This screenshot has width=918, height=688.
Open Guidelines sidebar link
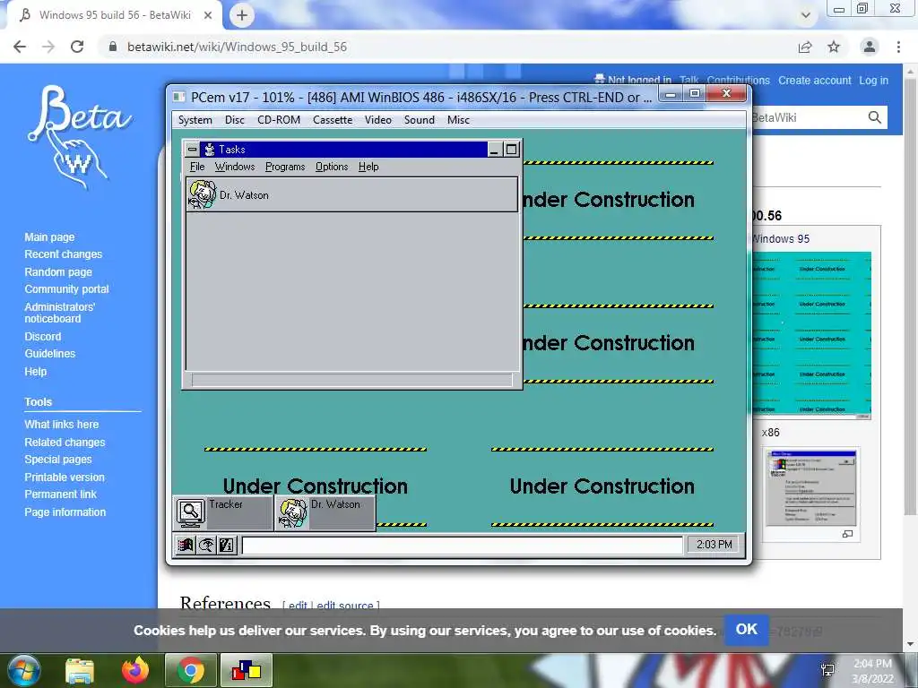point(50,353)
